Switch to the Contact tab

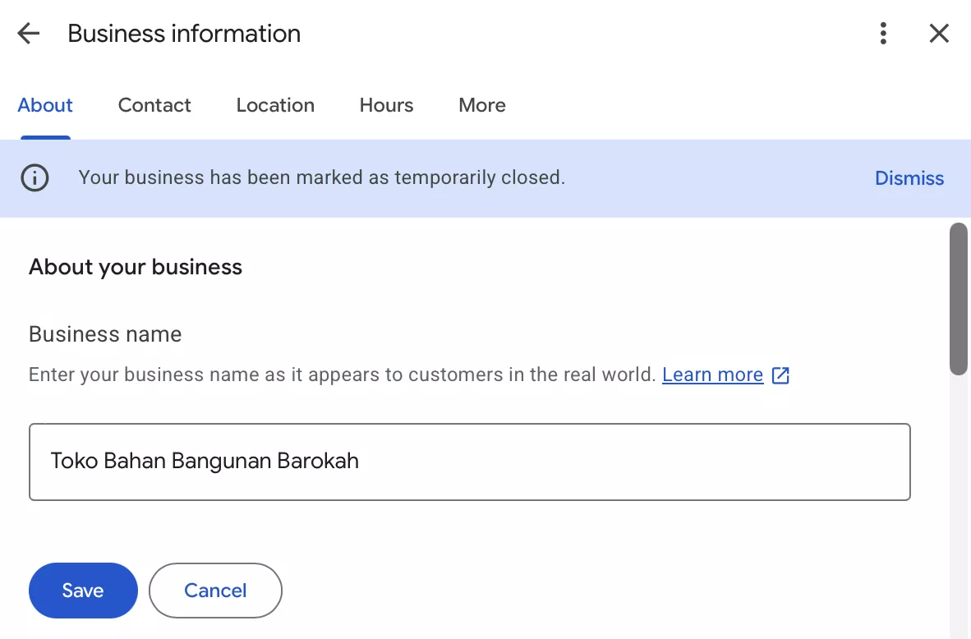point(154,105)
